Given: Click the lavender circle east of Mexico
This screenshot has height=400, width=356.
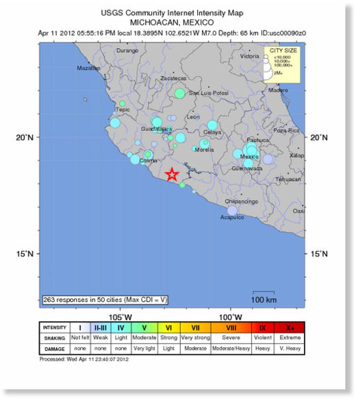Looking at the screenshot, I should point(268,159).
